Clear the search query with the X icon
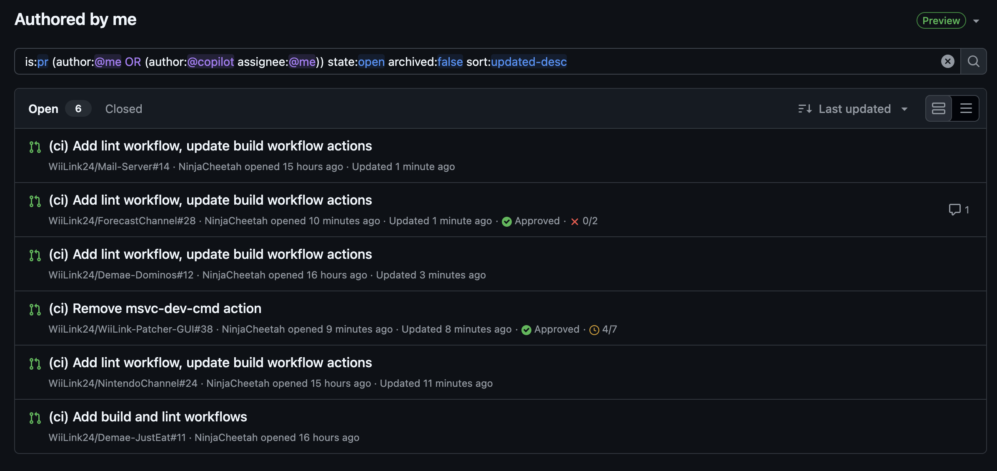The width and height of the screenshot is (997, 471). (947, 61)
